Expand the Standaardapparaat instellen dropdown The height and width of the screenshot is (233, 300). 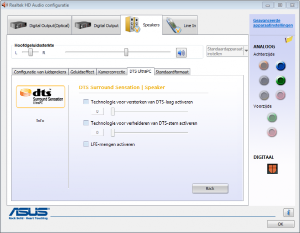click(246, 52)
